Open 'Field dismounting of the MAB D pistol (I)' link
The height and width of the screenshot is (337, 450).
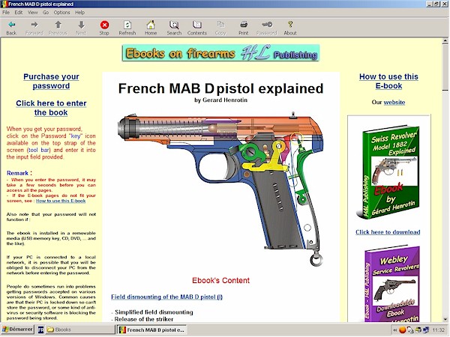(x=166, y=297)
